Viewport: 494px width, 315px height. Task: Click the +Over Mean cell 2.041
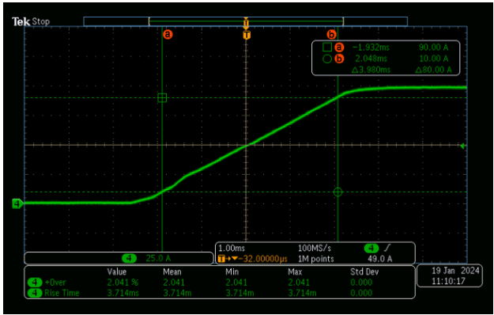coord(174,283)
